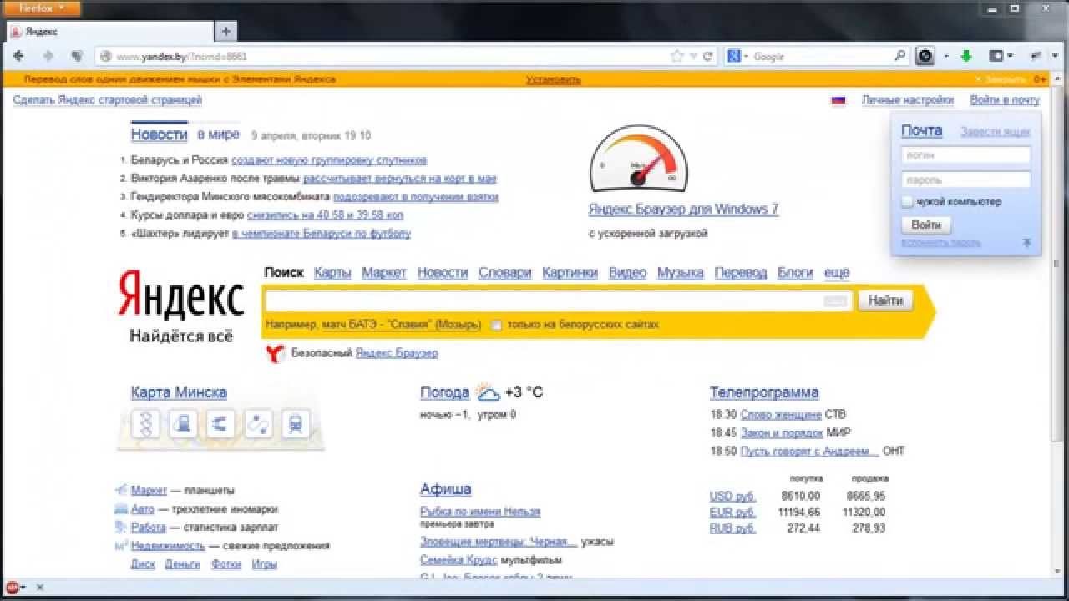Click the 'Карта Минска' heading link
The width and height of the screenshot is (1069, 601).
pos(179,392)
